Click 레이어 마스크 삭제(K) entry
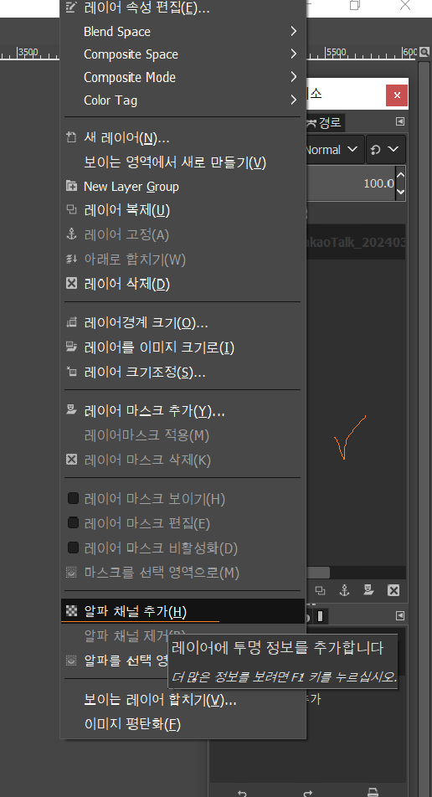Image resolution: width=432 pixels, height=797 pixels. click(183, 460)
